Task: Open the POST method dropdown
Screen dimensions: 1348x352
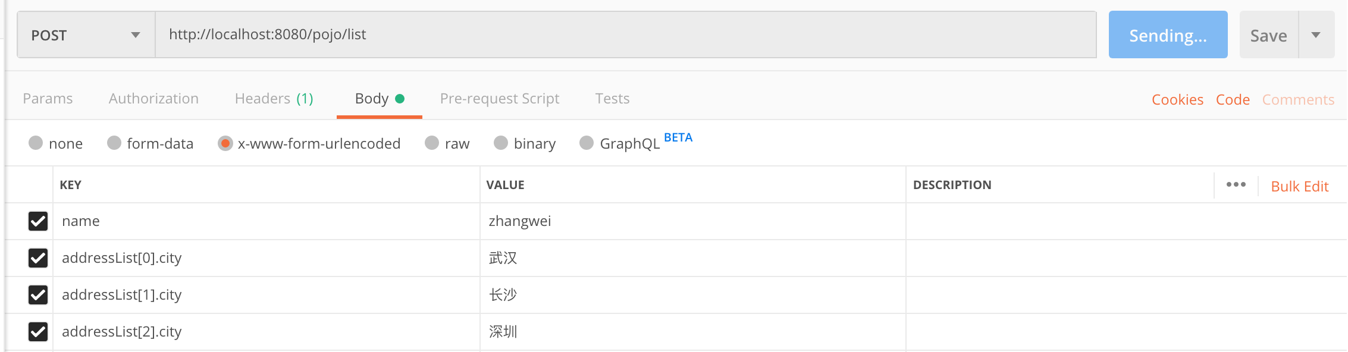Action: [x=86, y=35]
